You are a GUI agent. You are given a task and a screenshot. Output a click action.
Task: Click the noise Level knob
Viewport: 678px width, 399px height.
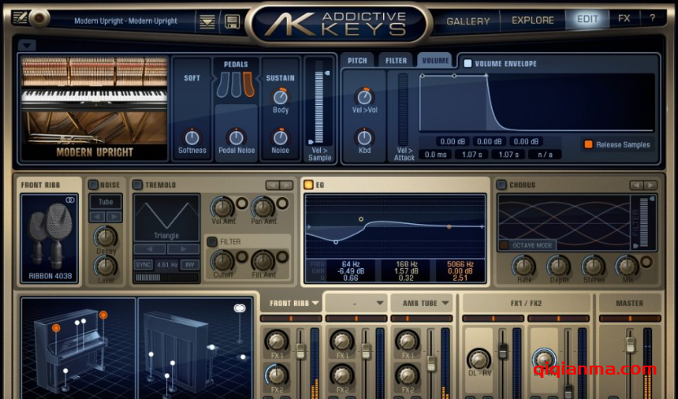click(105, 266)
